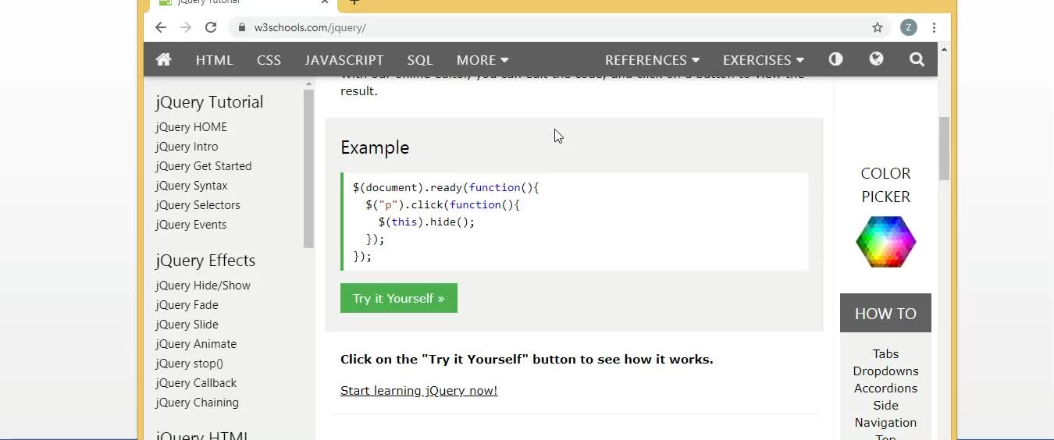Click the page vertical scrollbar thumb
Screen dimensions: 1054x440
pos(944,148)
